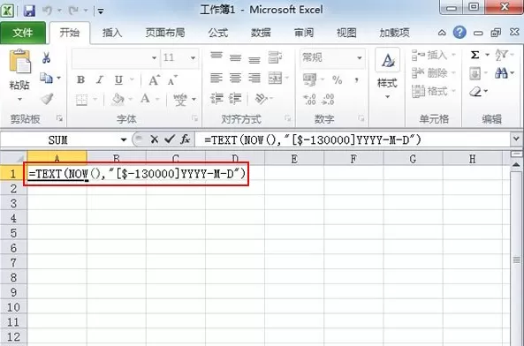The width and height of the screenshot is (524, 346).
Task: Expand the Name Box dropdown arrow
Action: click(x=124, y=139)
